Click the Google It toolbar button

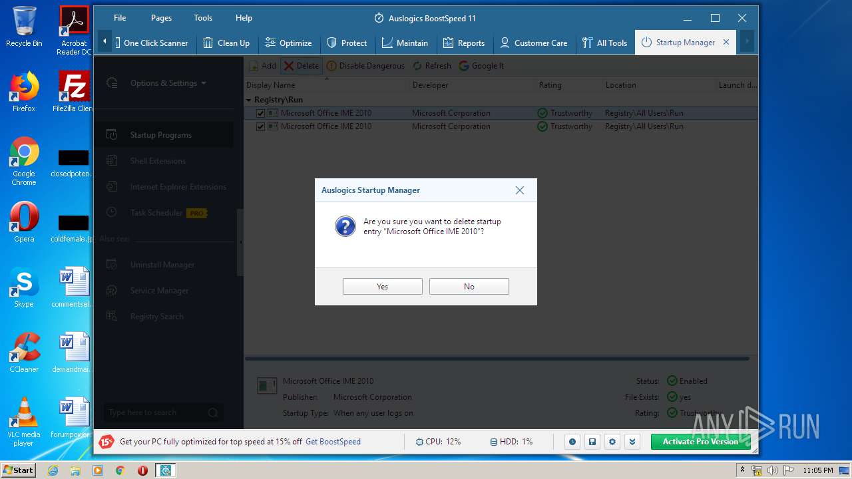(x=481, y=66)
